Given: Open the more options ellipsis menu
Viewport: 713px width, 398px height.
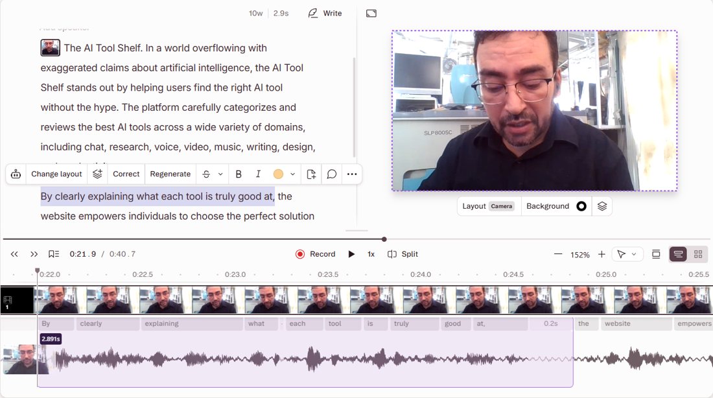Looking at the screenshot, I should coord(352,174).
